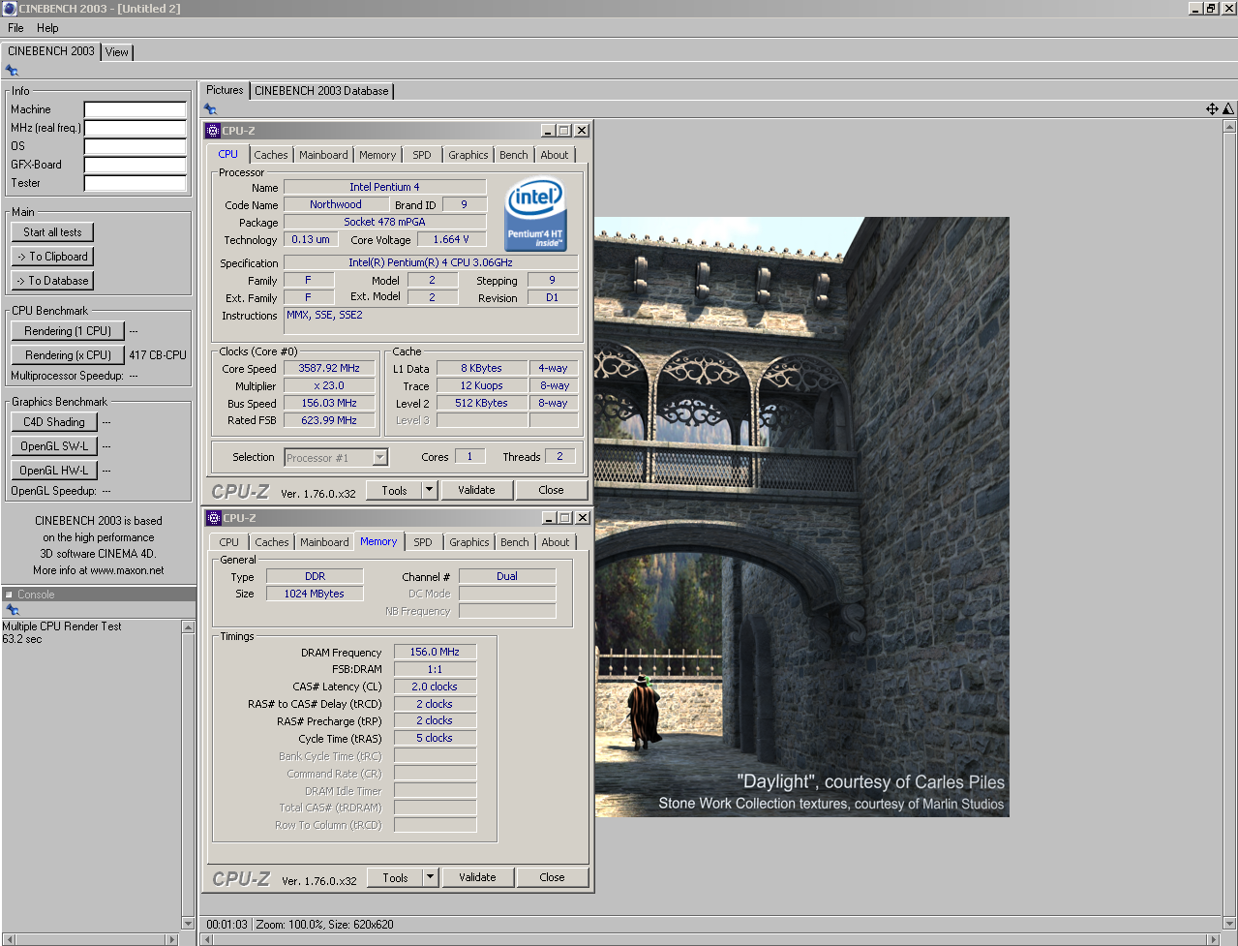This screenshot has width=1238, height=946.
Task: Open the Memory tab in the upper CPU-Z window
Action: pyautogui.click(x=377, y=155)
